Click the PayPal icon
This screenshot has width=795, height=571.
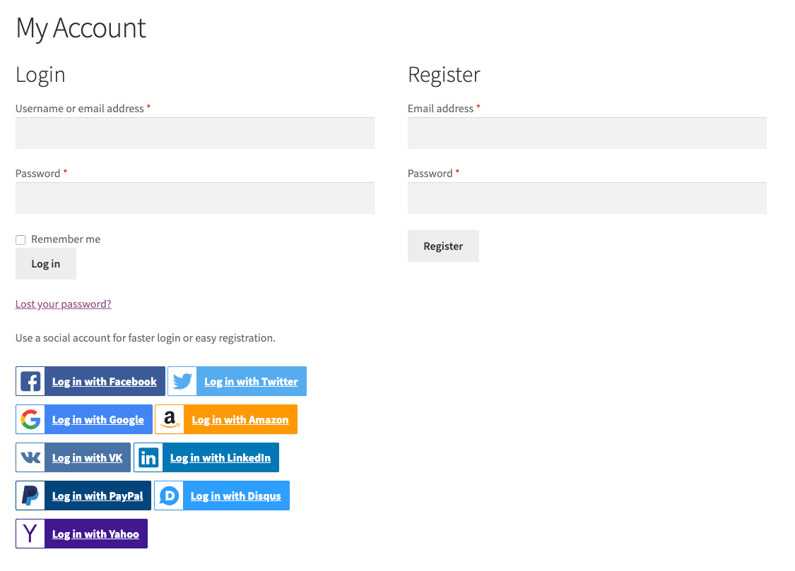[30, 495]
